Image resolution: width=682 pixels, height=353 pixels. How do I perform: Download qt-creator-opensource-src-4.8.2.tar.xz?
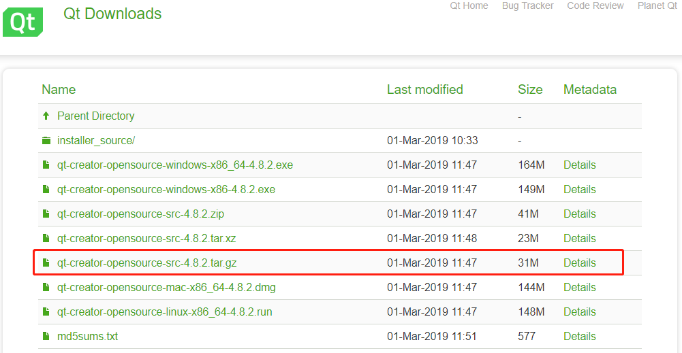(x=146, y=238)
